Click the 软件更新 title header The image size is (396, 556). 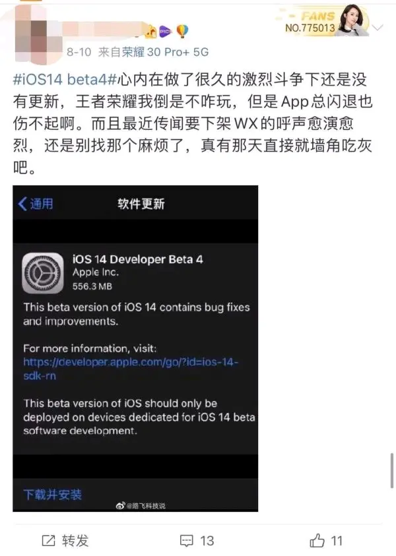pos(141,204)
